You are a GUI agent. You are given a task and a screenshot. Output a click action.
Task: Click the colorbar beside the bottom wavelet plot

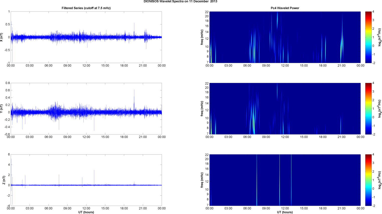(x=368, y=180)
